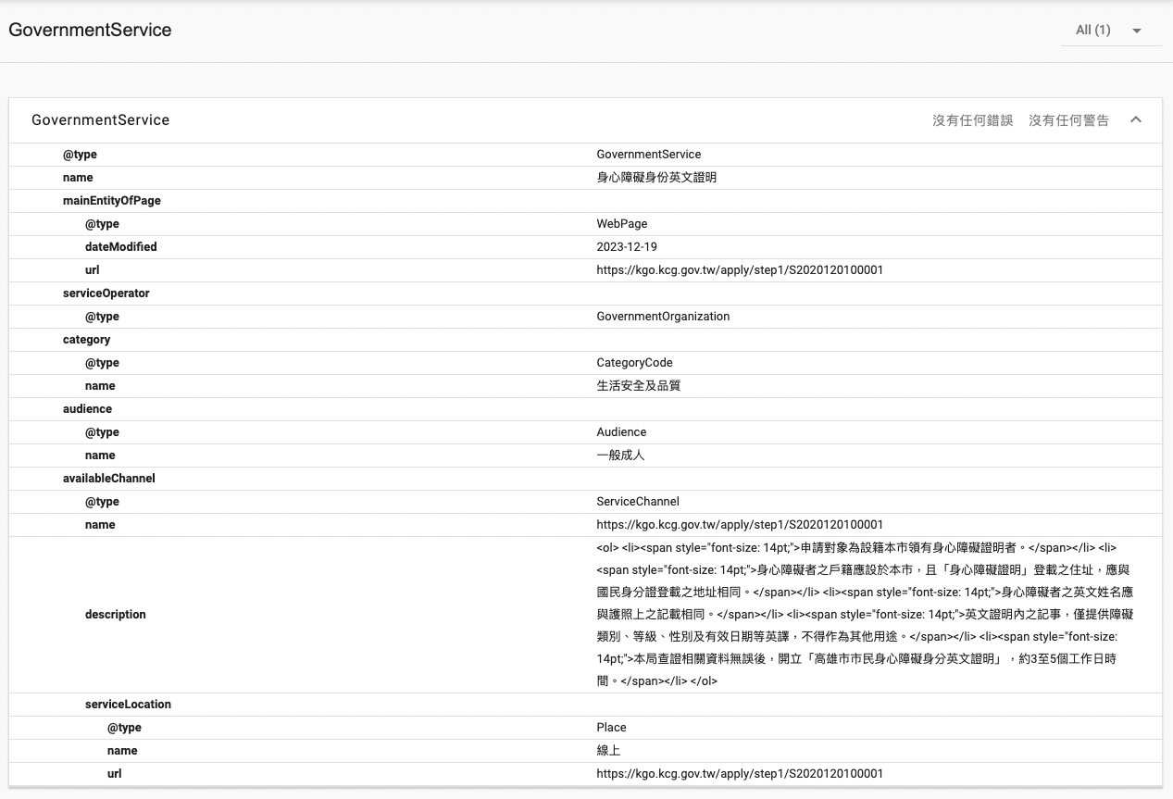Click the GovernmentOrganization type value
1173x799 pixels.
pos(663,317)
